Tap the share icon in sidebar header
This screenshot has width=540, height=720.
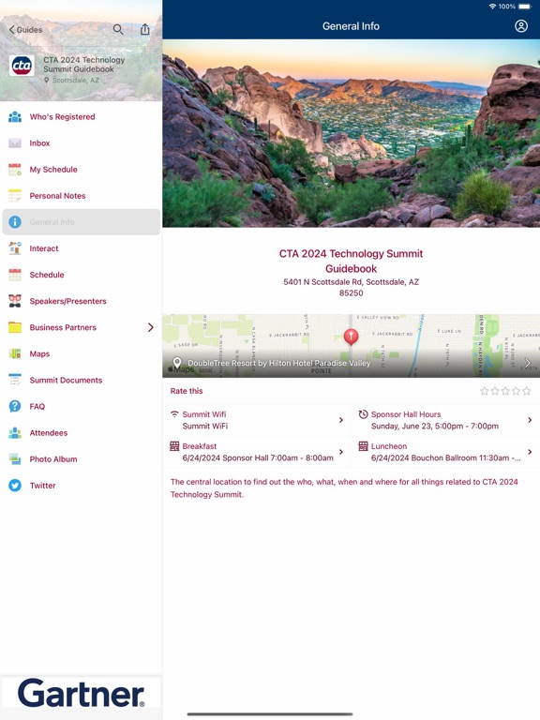145,29
